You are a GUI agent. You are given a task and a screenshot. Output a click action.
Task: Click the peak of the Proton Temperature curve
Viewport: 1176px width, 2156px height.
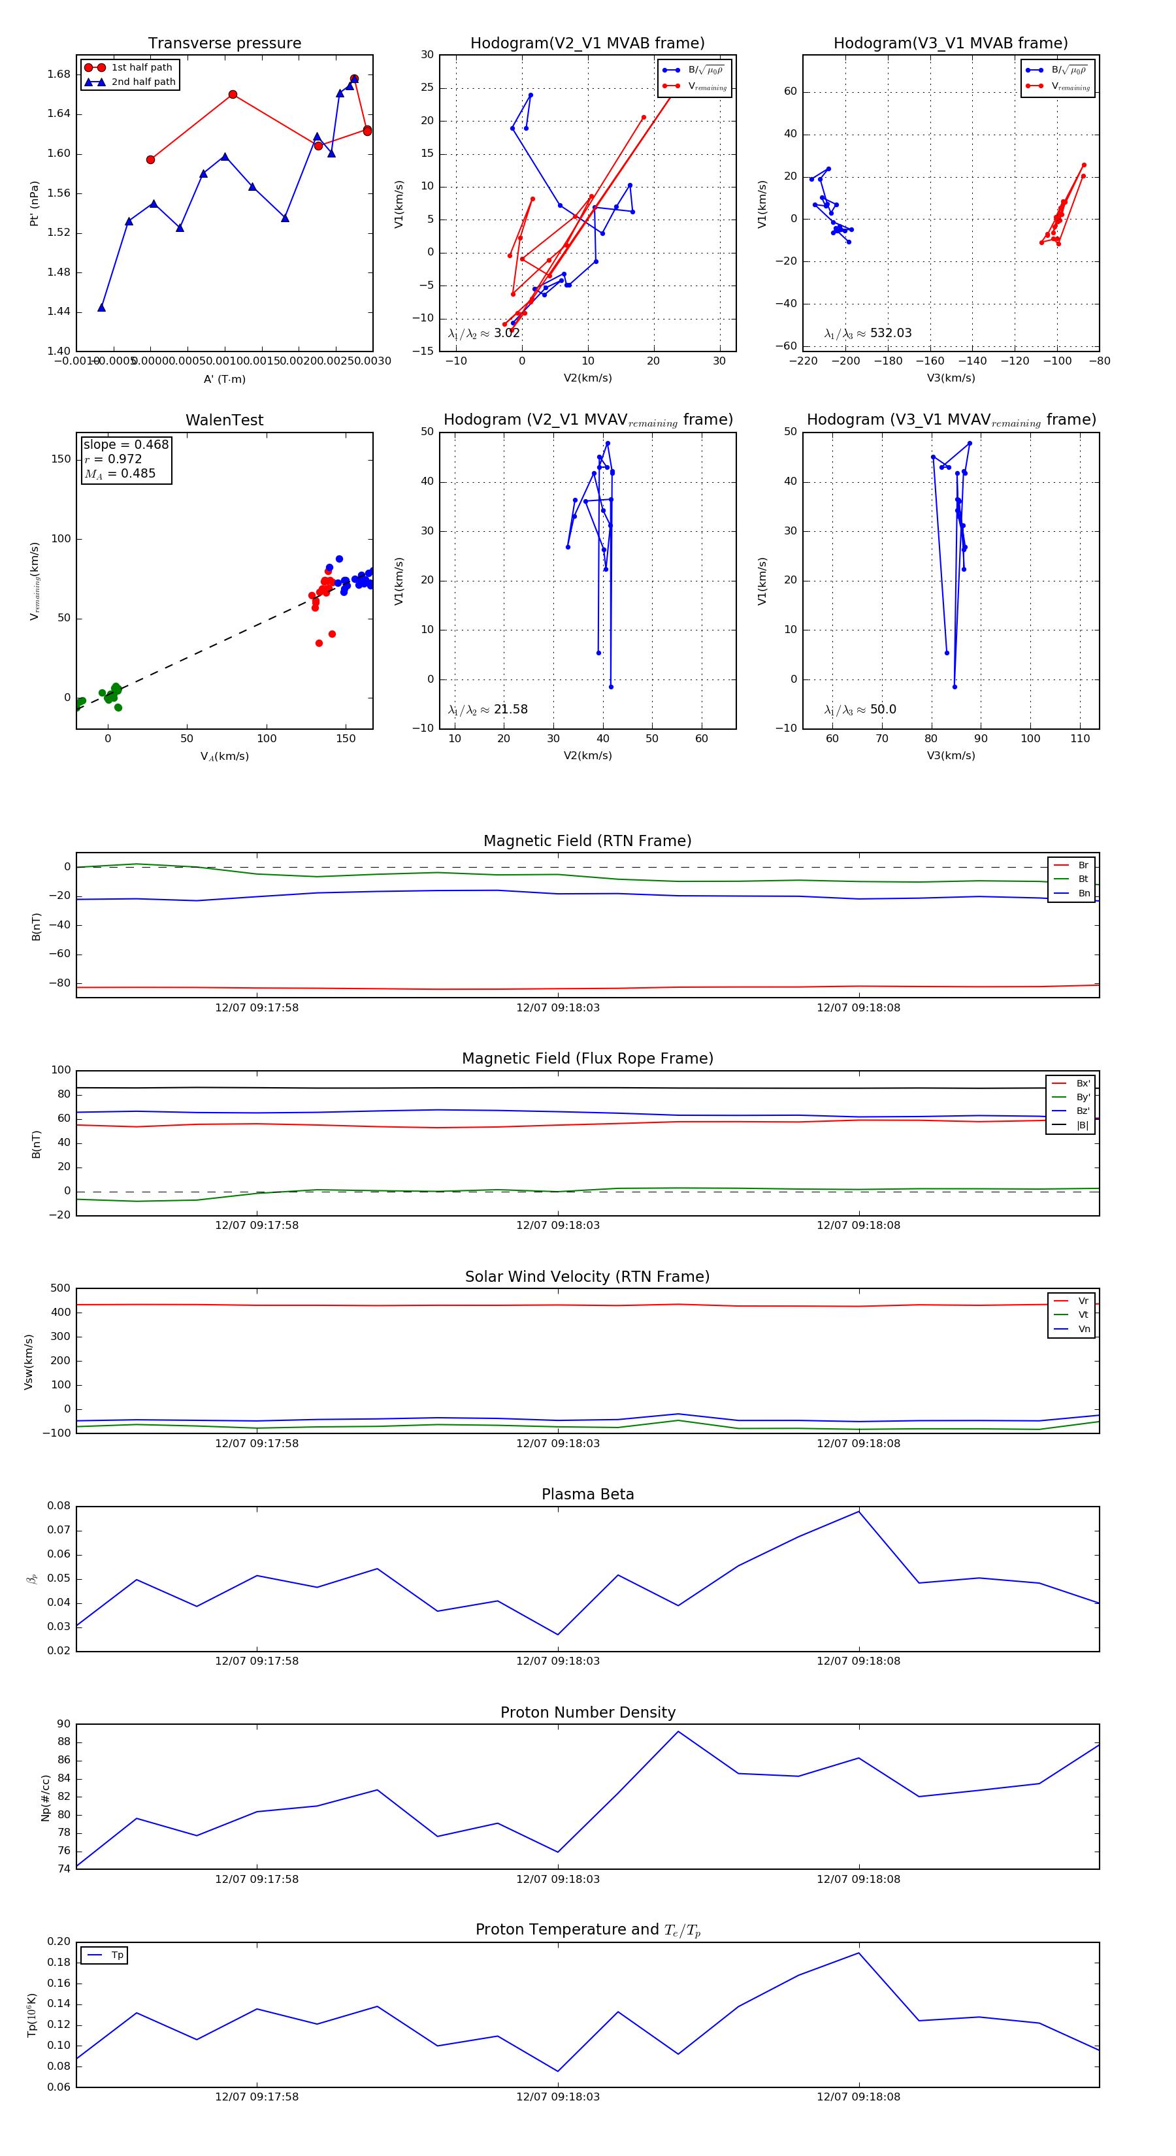[858, 1953]
